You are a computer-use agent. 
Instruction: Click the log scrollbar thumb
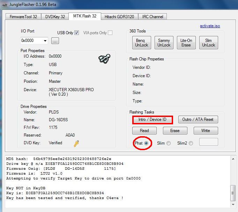pos(233,193)
